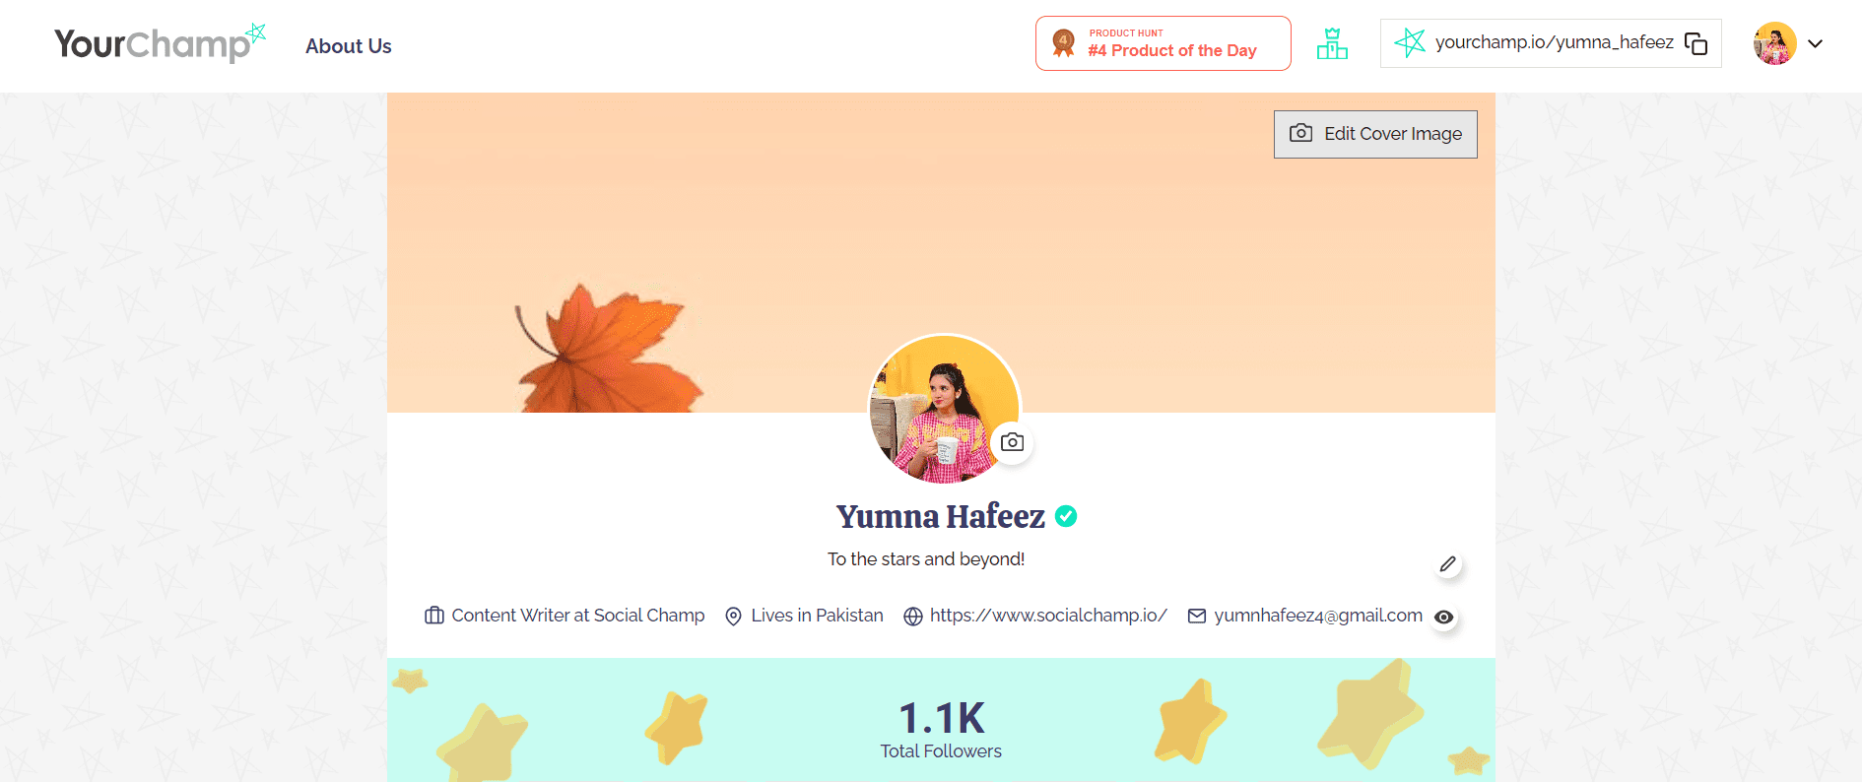Click the YourChamp logo
This screenshot has height=782, width=1862.
point(158,44)
